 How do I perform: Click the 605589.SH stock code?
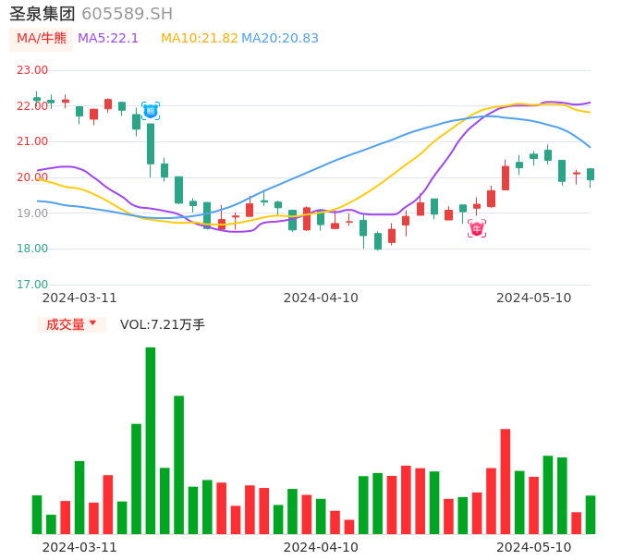127,14
